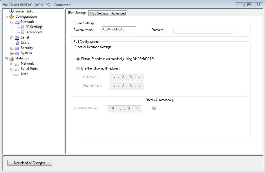Click the Statistics bar chart icon
265x173 pixels.
(x=12, y=59)
